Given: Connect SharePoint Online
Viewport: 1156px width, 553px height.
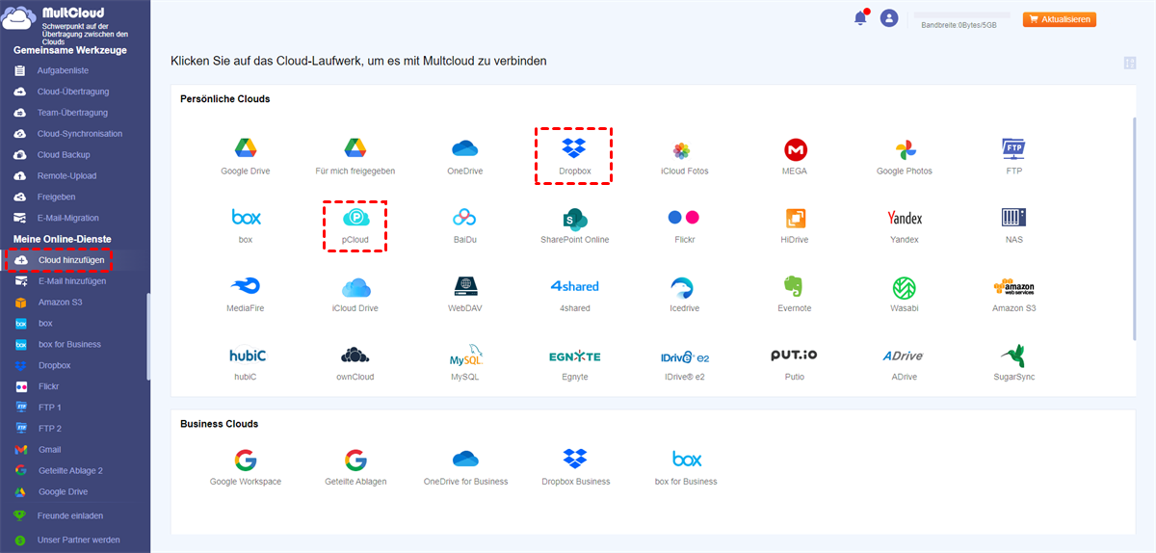Looking at the screenshot, I should [x=574, y=226].
